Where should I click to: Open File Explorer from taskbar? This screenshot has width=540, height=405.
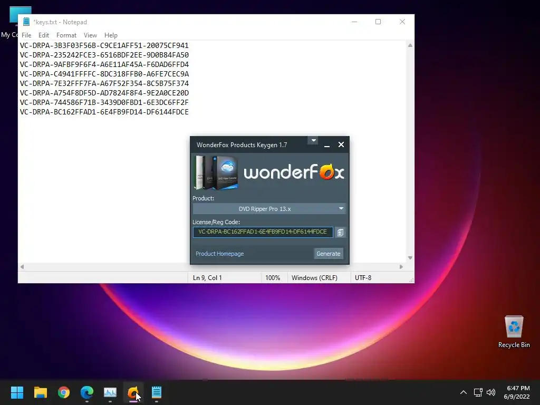[x=40, y=392]
